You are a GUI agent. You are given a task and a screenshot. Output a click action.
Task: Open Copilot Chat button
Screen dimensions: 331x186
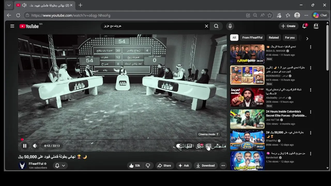[320, 16]
